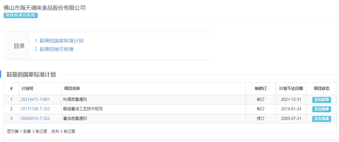The width and height of the screenshot is (339, 142).
Task: Sort table by 项目状态 column header
Action: (x=321, y=89)
